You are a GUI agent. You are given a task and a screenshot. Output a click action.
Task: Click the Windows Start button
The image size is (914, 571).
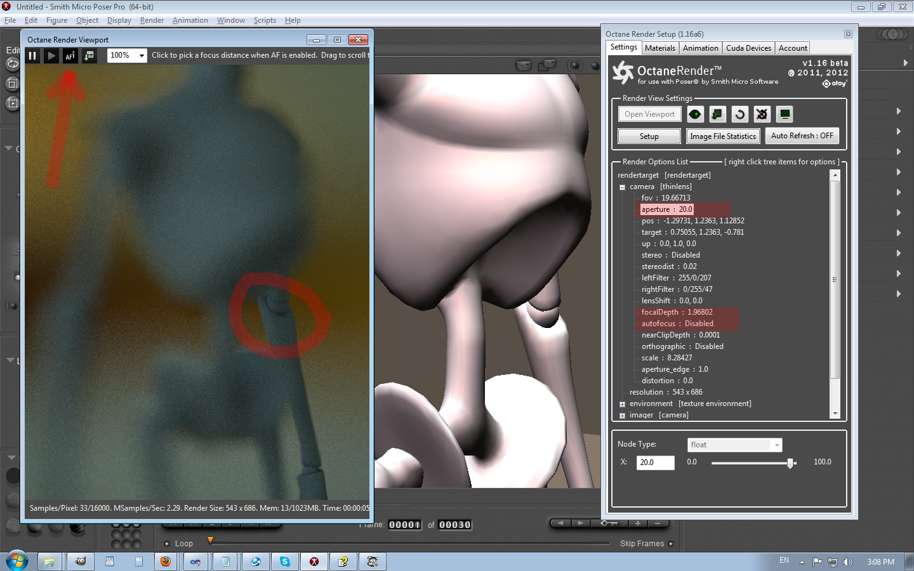[17, 561]
